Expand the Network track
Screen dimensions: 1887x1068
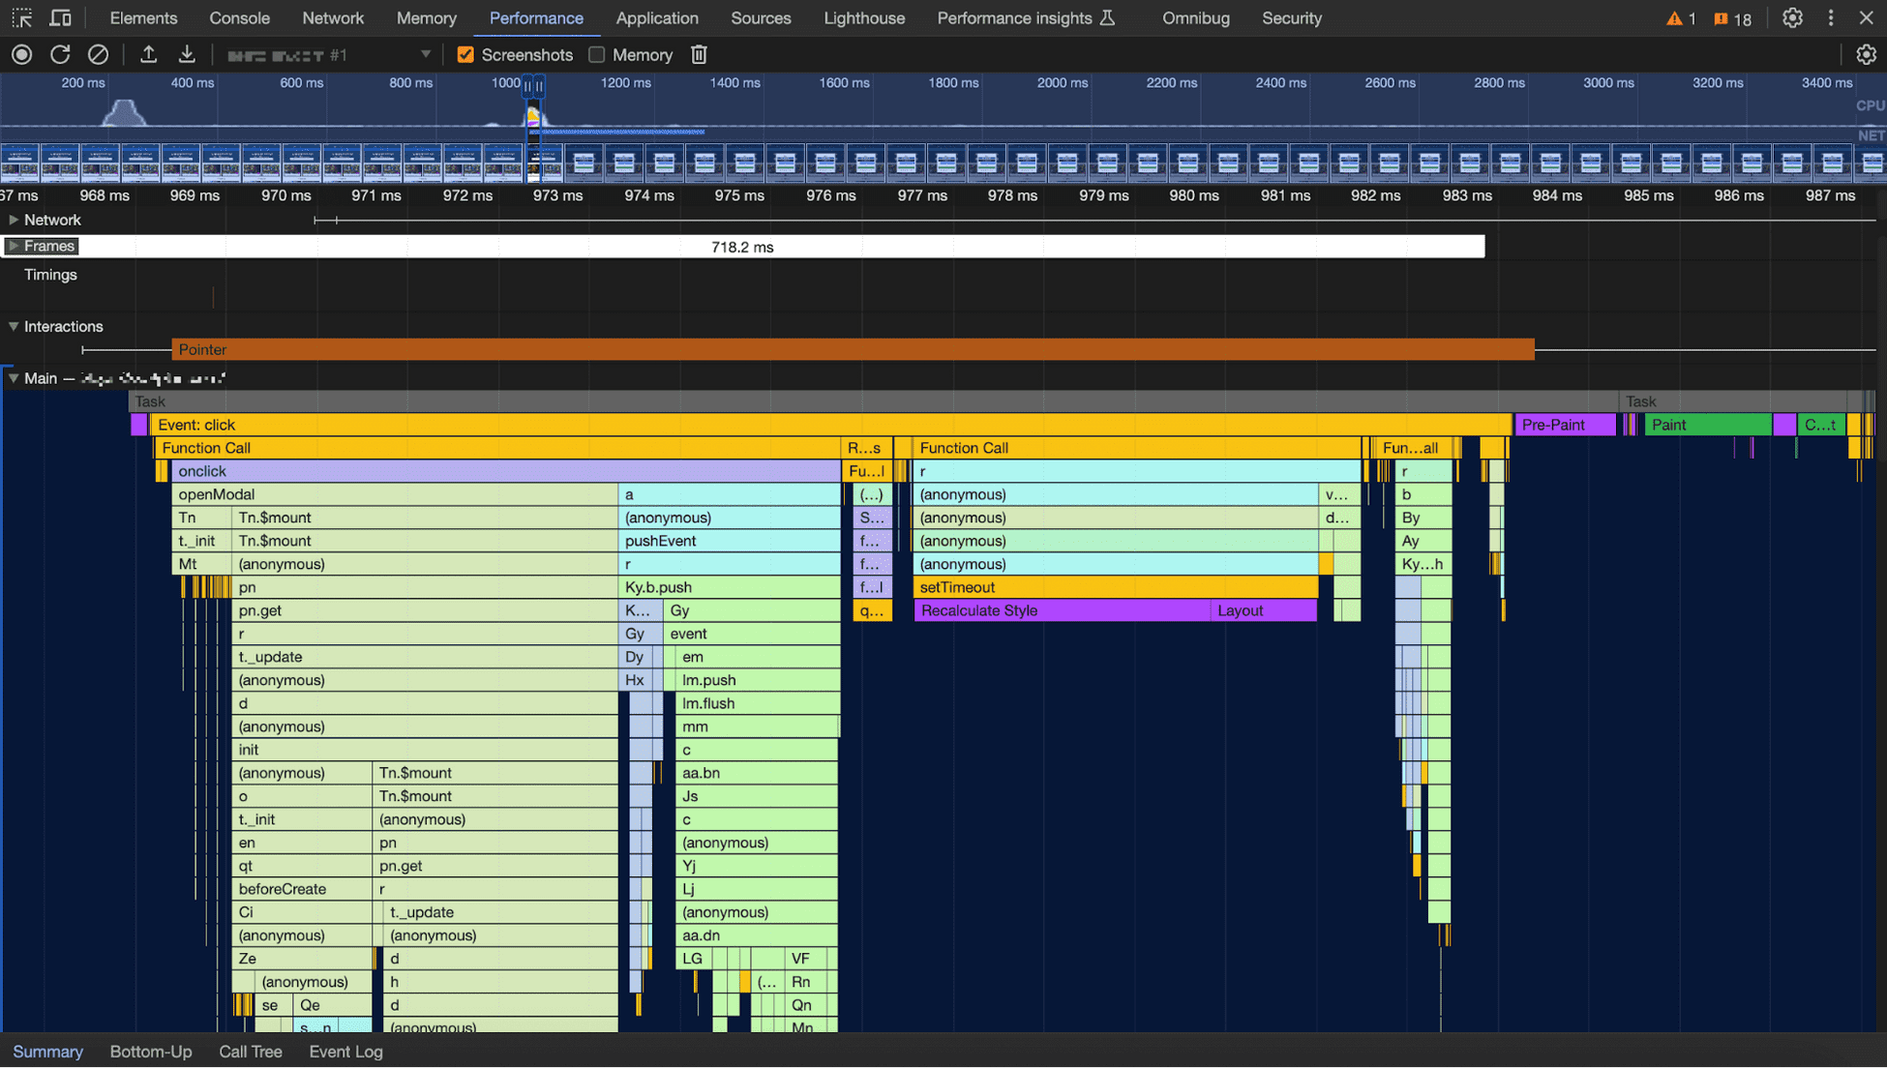click(14, 221)
